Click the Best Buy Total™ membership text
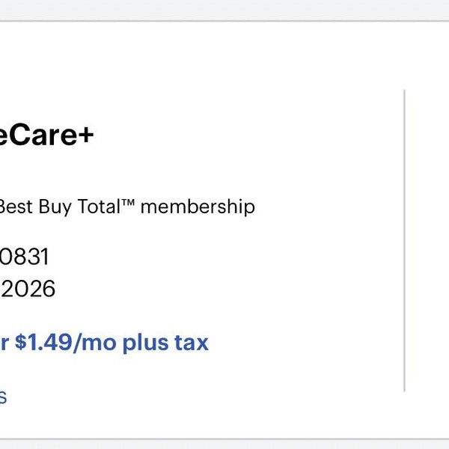 tap(127, 207)
